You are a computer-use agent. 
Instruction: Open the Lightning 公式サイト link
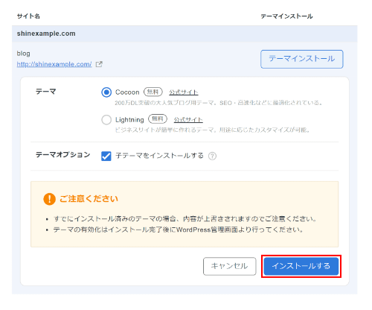pyautogui.click(x=188, y=120)
